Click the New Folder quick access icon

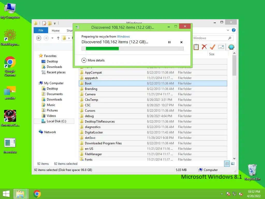[50, 23]
